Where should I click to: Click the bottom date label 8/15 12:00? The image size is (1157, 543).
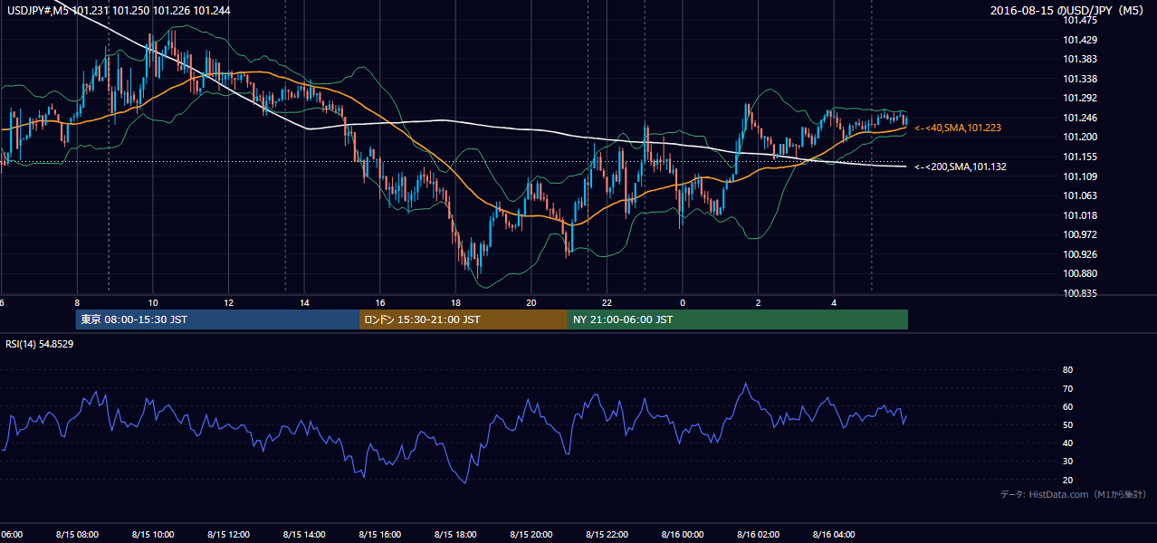coord(228,535)
